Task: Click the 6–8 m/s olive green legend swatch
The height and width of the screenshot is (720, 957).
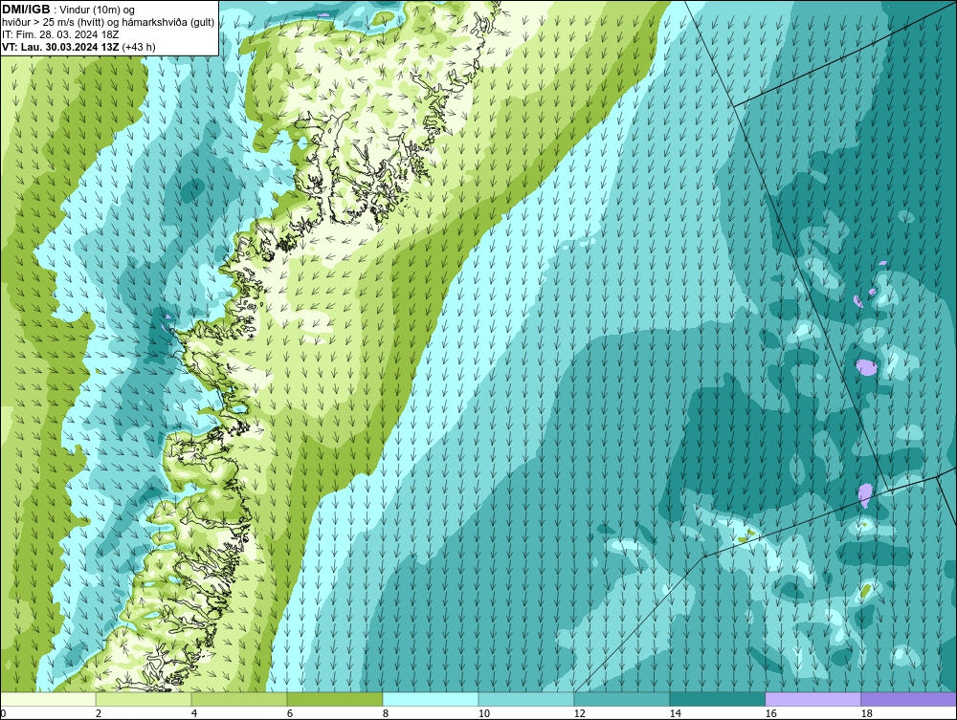Action: pos(335,699)
